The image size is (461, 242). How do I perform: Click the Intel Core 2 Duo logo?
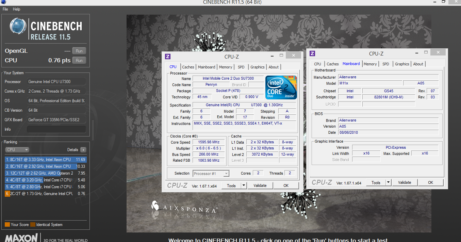tap(281, 87)
